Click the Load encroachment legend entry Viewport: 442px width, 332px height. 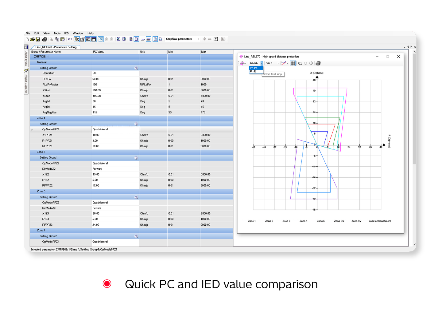(x=377, y=221)
